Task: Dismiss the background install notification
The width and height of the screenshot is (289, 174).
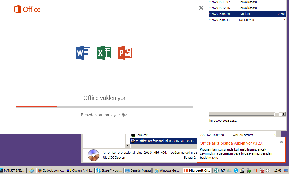Action: pos(281,142)
